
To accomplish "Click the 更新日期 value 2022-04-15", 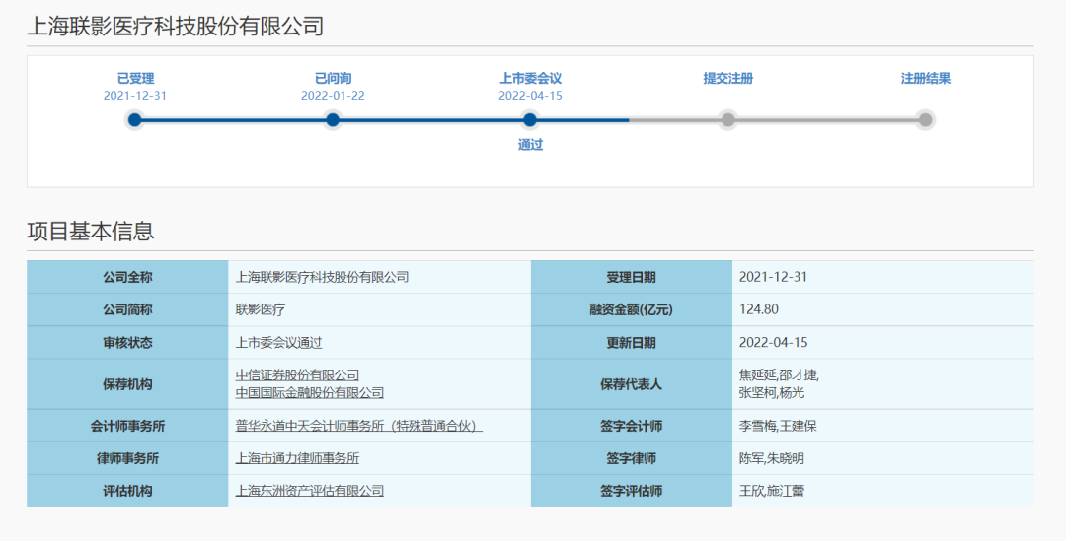I will pyautogui.click(x=773, y=342).
